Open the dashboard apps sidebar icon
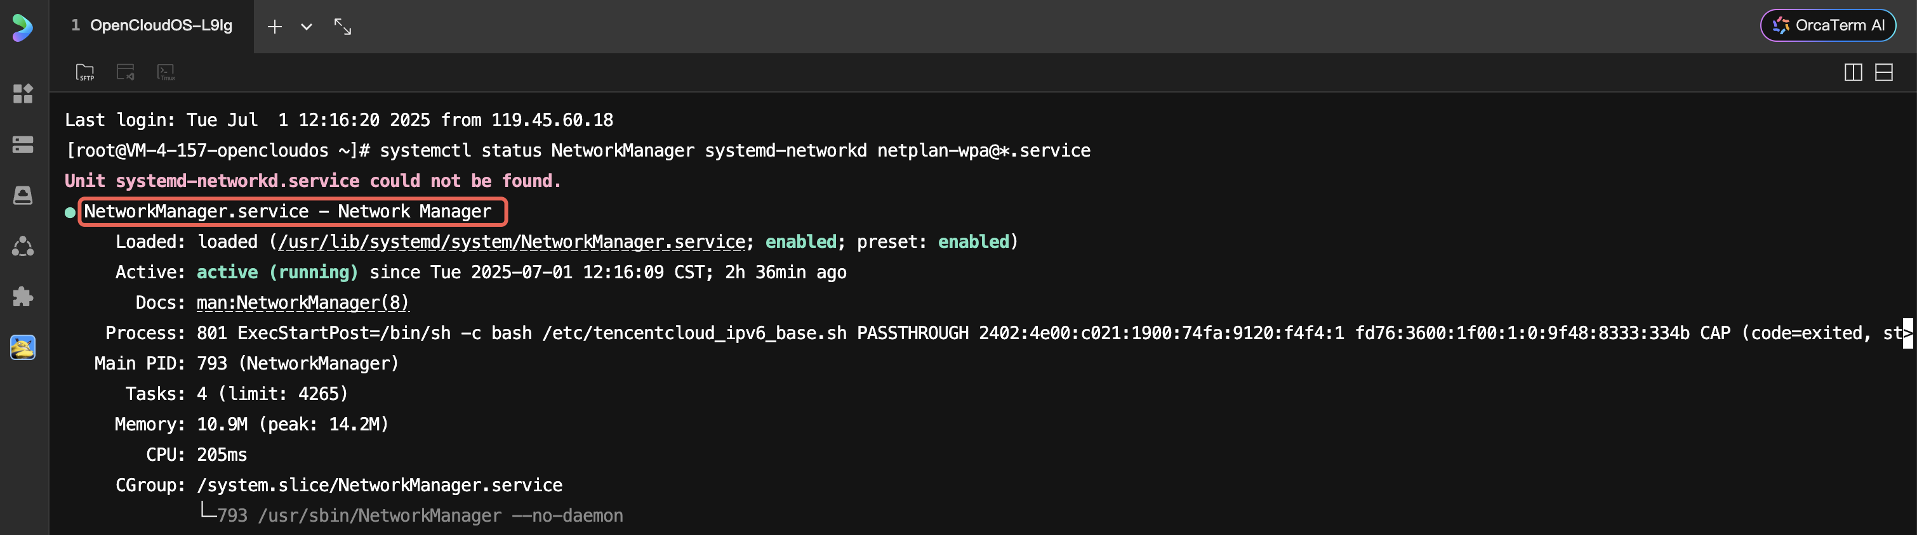The height and width of the screenshot is (535, 1917). tap(23, 94)
